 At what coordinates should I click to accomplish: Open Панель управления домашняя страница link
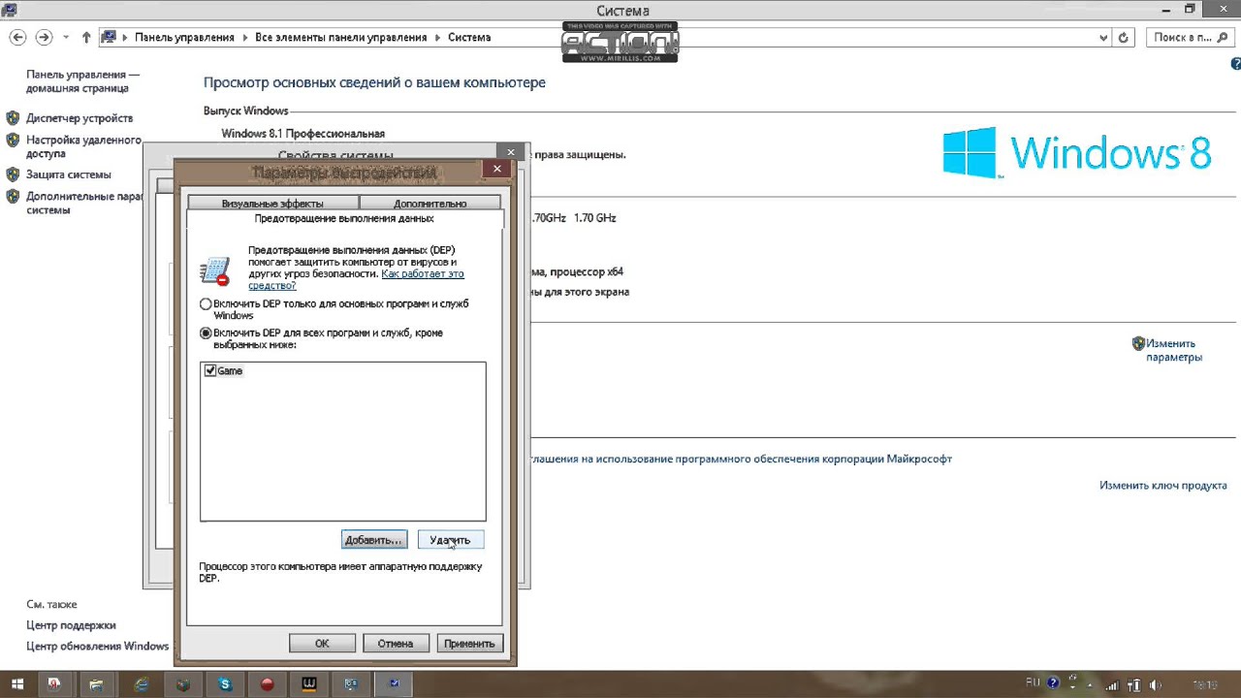[82, 81]
